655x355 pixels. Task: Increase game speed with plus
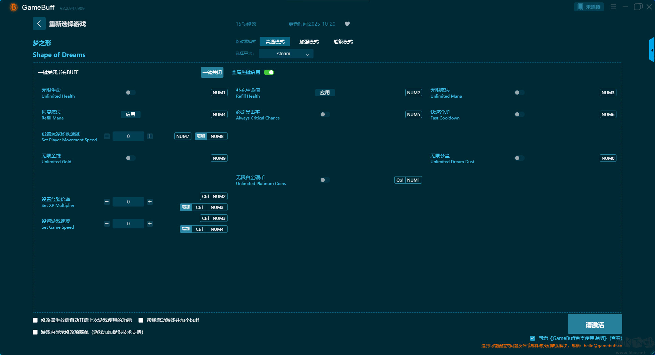pyautogui.click(x=150, y=224)
